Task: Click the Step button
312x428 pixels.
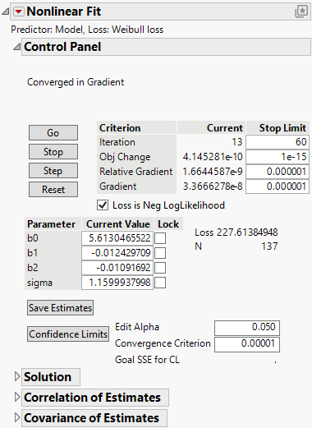Action: click(53, 171)
